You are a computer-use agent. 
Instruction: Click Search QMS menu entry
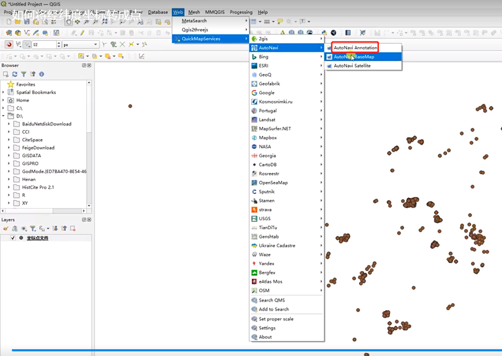coord(287,300)
